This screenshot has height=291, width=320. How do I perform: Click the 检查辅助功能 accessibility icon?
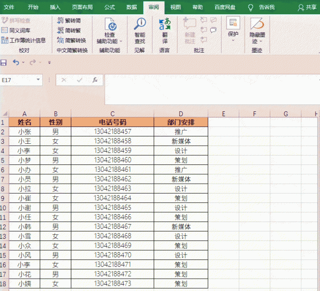(110, 25)
